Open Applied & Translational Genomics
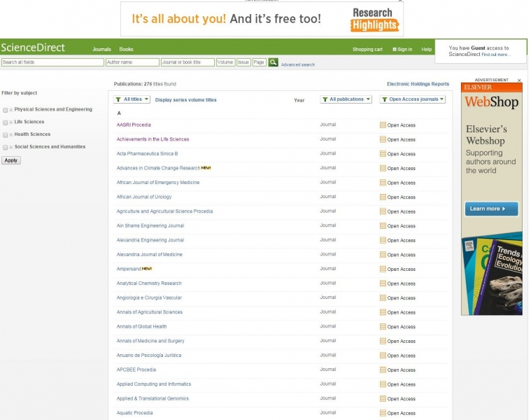The height and width of the screenshot is (420, 531). coord(153,399)
